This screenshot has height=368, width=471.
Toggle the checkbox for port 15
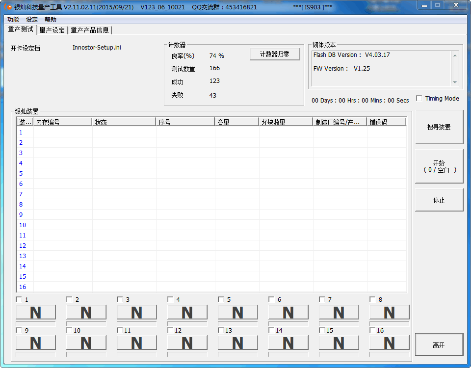click(x=322, y=331)
